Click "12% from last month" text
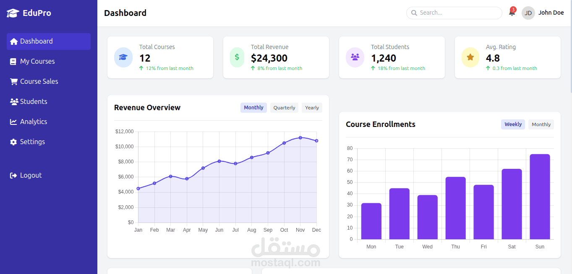572x274 pixels. 170,68
